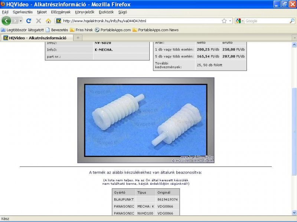This screenshot has width=297, height=222.
Task: Click '1 db vagy több esetén:' label
Action: [x=174, y=50]
